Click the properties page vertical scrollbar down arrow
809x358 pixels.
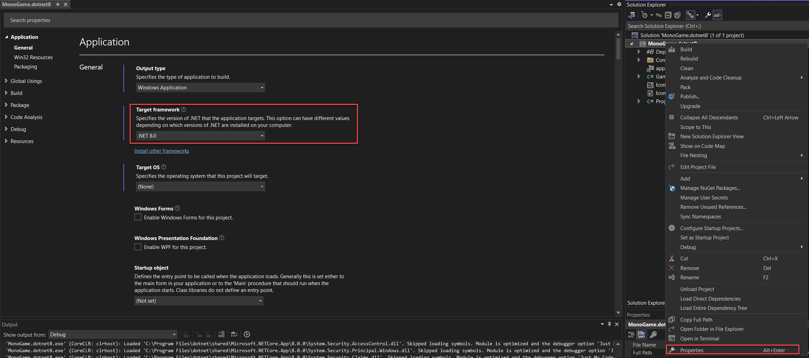click(618, 313)
